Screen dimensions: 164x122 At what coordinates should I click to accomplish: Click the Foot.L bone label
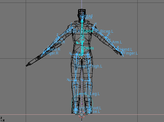[96, 108]
